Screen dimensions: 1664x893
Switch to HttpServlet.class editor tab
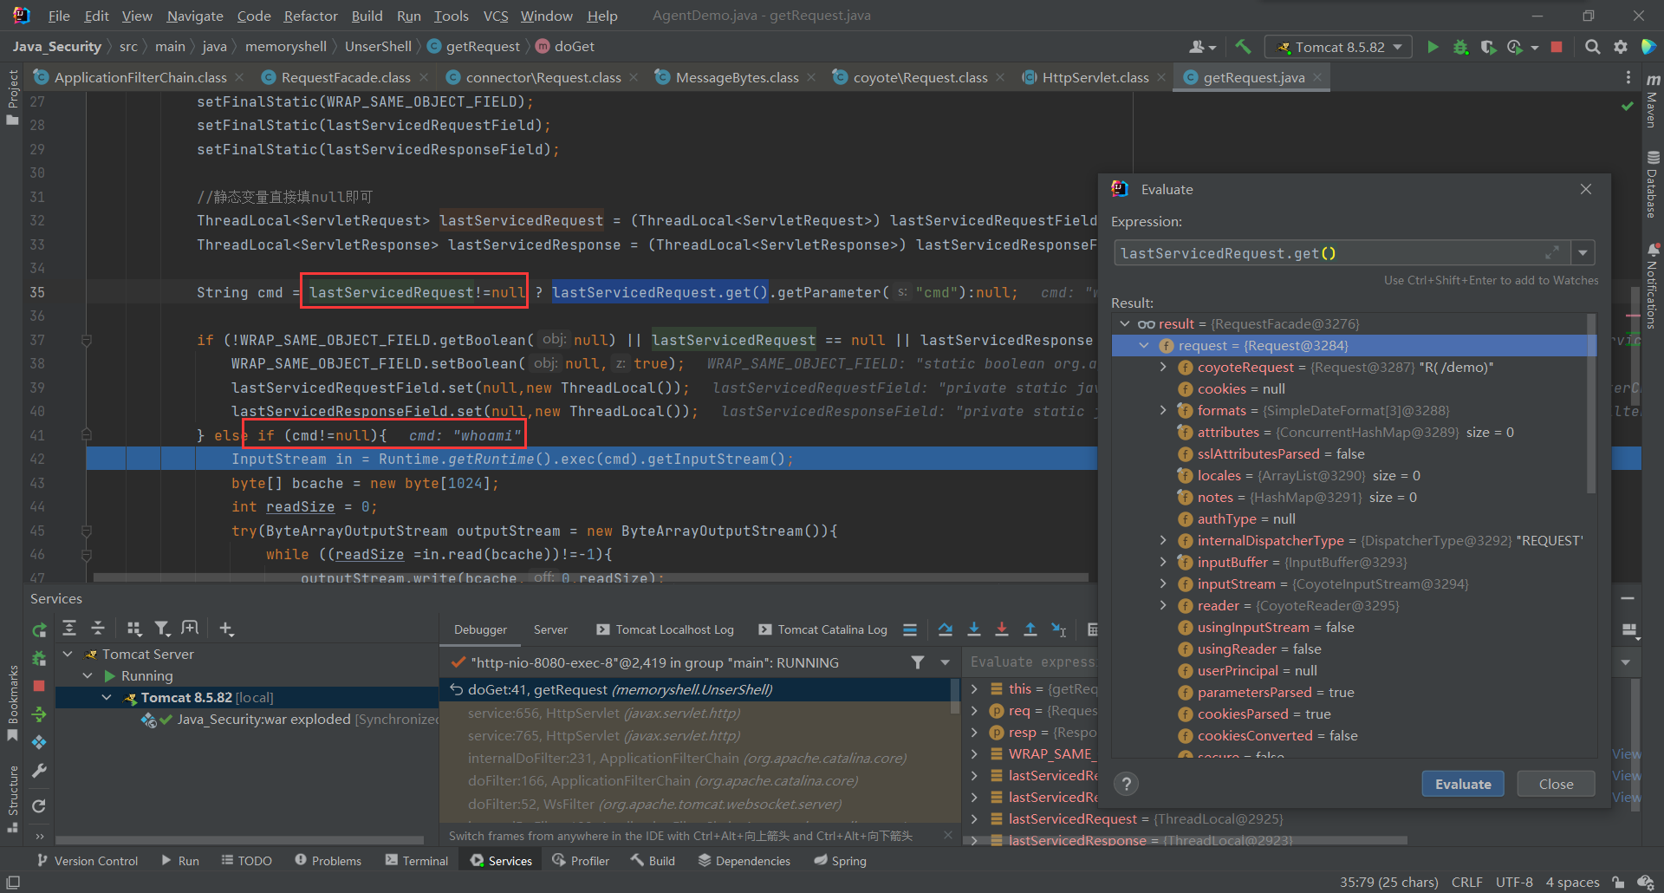[x=1095, y=77]
